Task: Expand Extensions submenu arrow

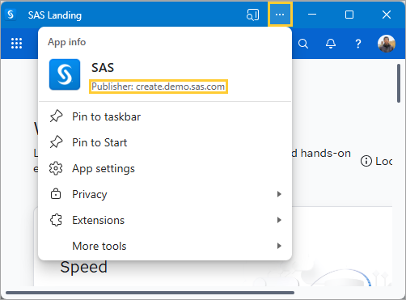Action: click(x=279, y=220)
